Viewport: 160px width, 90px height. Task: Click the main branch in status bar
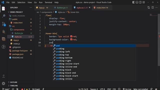[x=6, y=89]
